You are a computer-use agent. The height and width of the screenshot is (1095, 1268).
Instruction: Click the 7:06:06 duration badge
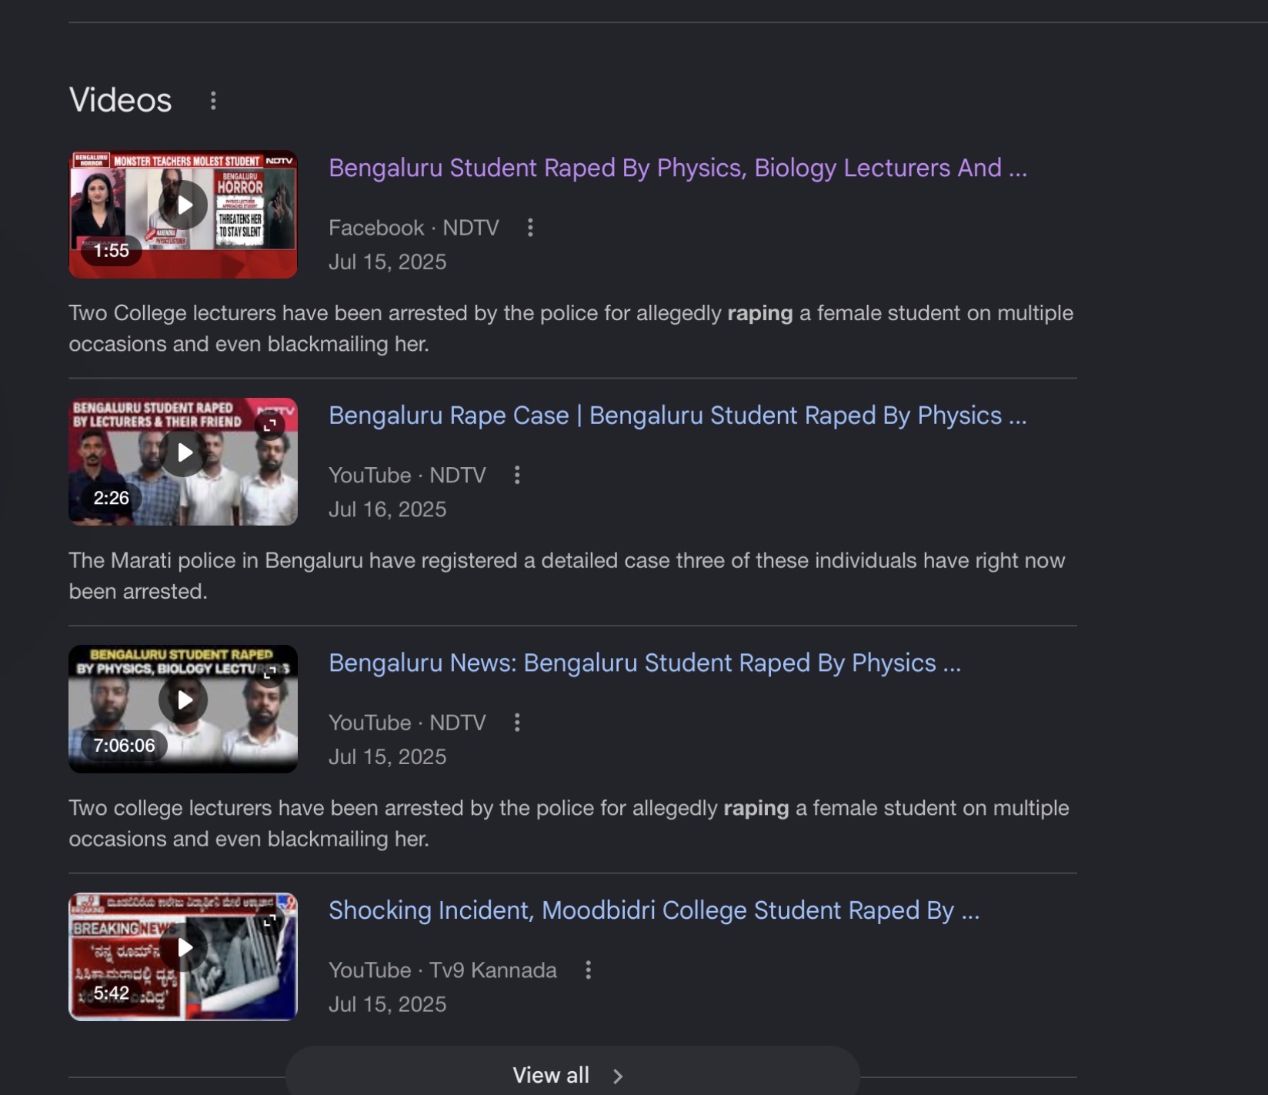[125, 746]
